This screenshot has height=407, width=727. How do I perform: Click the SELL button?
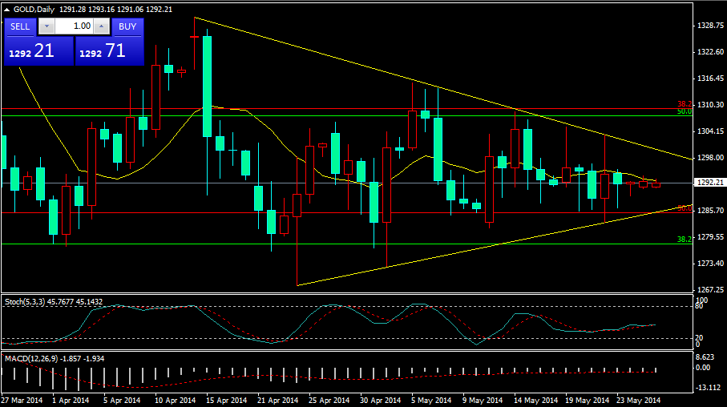[20, 26]
